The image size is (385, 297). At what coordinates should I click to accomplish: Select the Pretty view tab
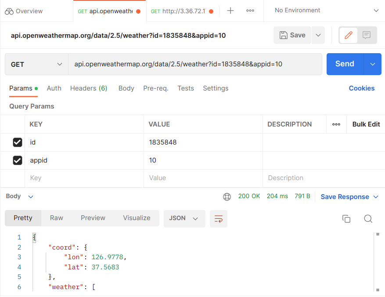tap(23, 218)
